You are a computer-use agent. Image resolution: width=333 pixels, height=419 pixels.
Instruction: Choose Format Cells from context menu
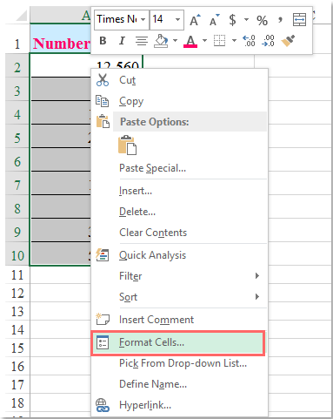click(178, 342)
